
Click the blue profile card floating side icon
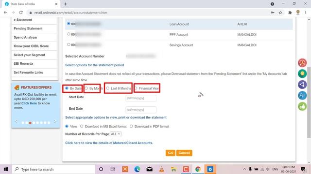tap(302, 96)
